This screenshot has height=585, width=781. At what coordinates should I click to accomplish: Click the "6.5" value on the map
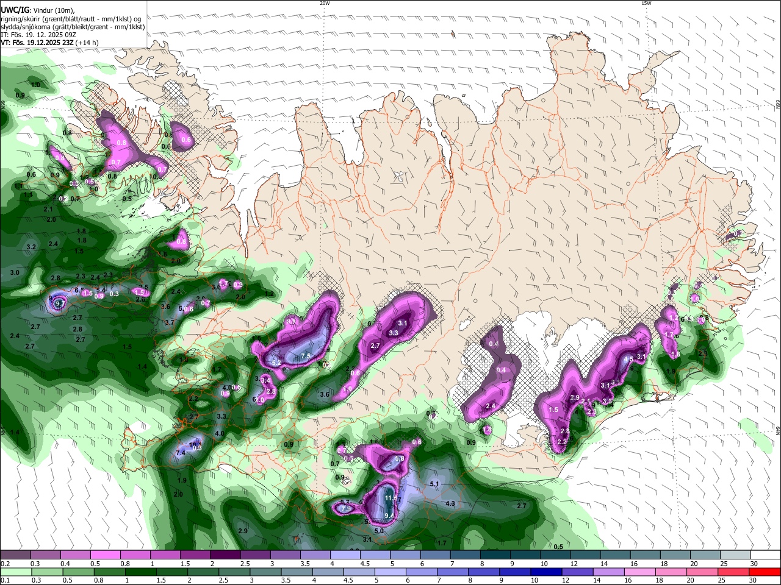click(79, 291)
